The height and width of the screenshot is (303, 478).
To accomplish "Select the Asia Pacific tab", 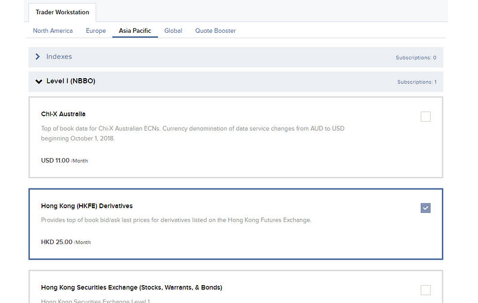I will (135, 31).
